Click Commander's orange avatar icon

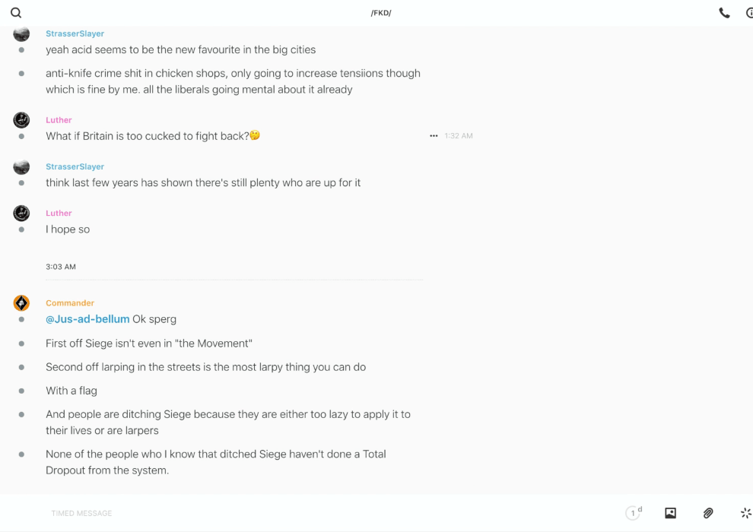click(x=21, y=303)
